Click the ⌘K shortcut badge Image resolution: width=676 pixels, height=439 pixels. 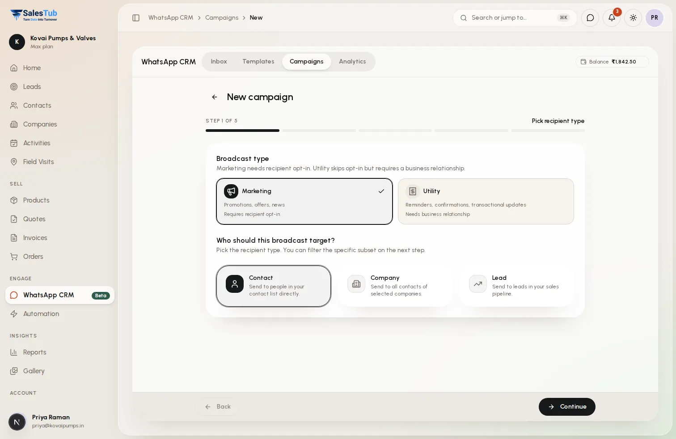click(x=563, y=18)
